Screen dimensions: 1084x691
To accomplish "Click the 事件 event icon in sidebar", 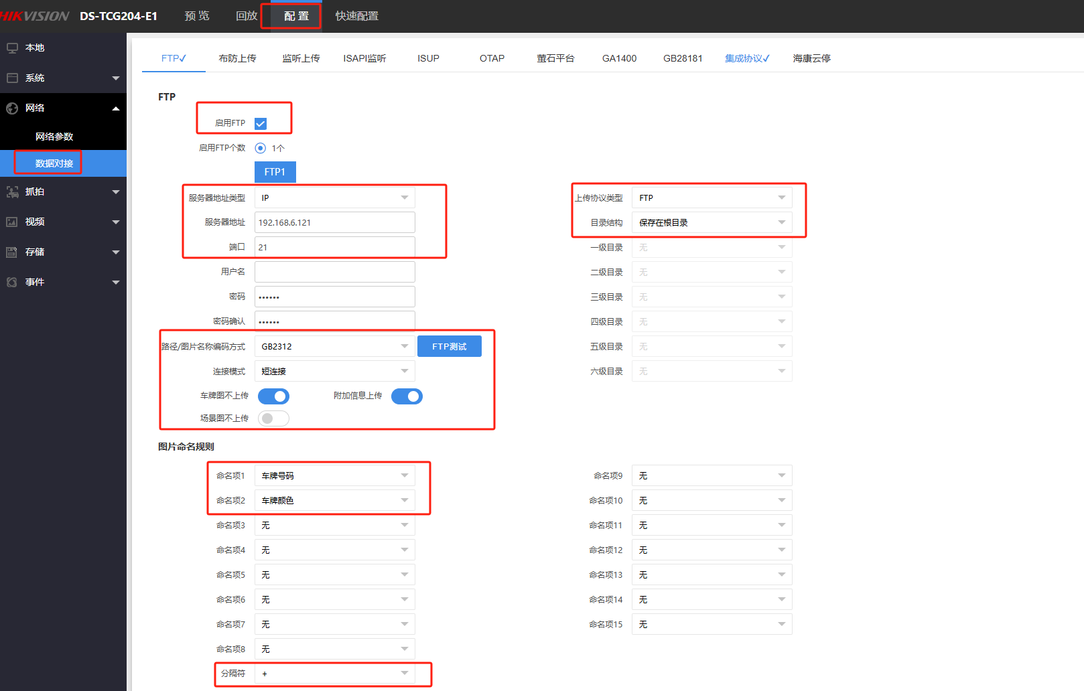I will click(12, 283).
